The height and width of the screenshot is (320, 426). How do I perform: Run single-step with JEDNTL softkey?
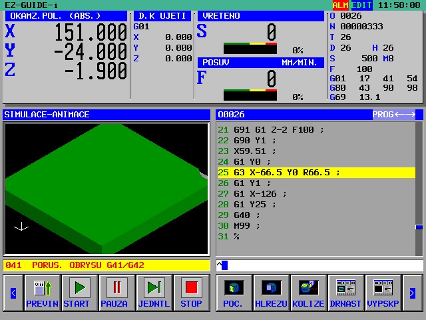[x=154, y=293]
